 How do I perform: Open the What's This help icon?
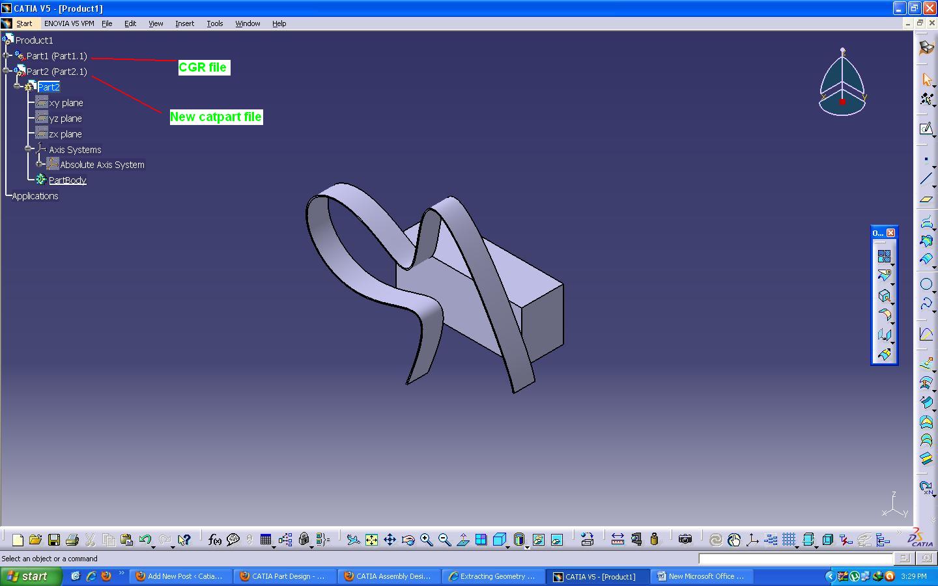(x=184, y=540)
